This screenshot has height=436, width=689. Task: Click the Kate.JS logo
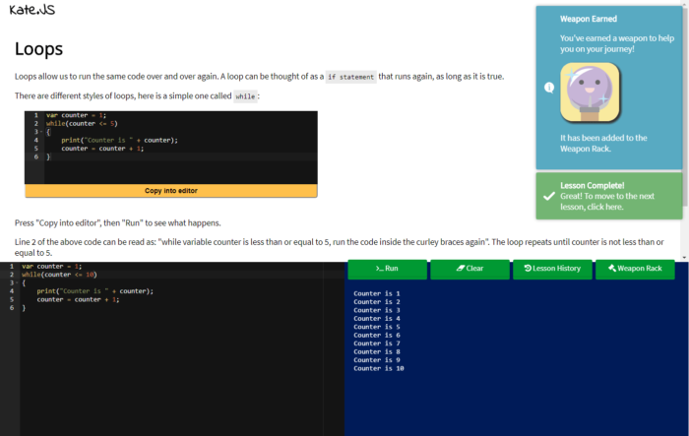coord(32,11)
